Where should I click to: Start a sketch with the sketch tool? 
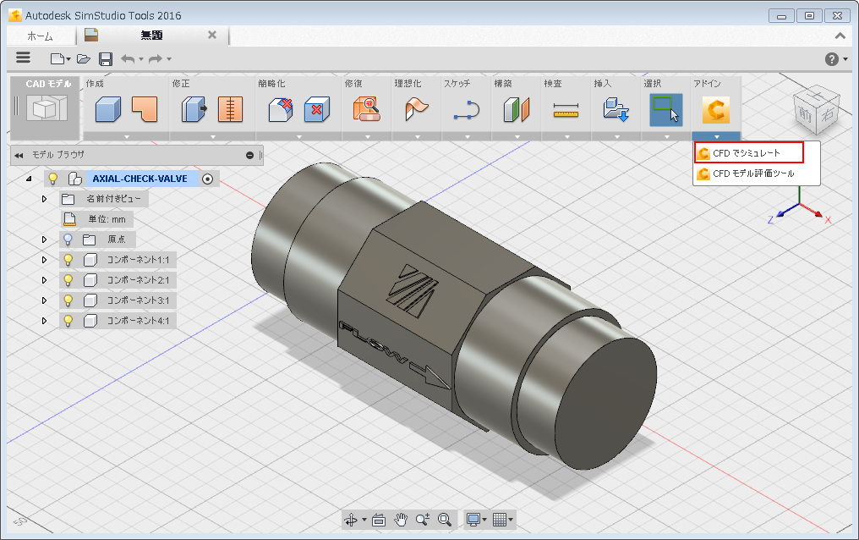pos(467,110)
